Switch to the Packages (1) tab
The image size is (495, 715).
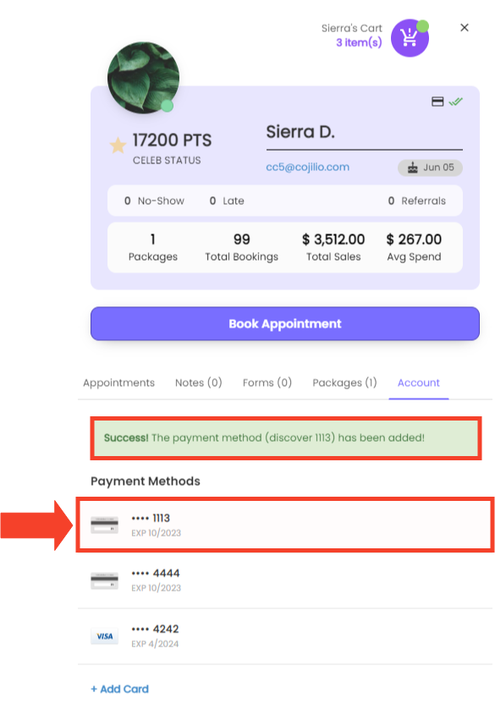tap(344, 382)
